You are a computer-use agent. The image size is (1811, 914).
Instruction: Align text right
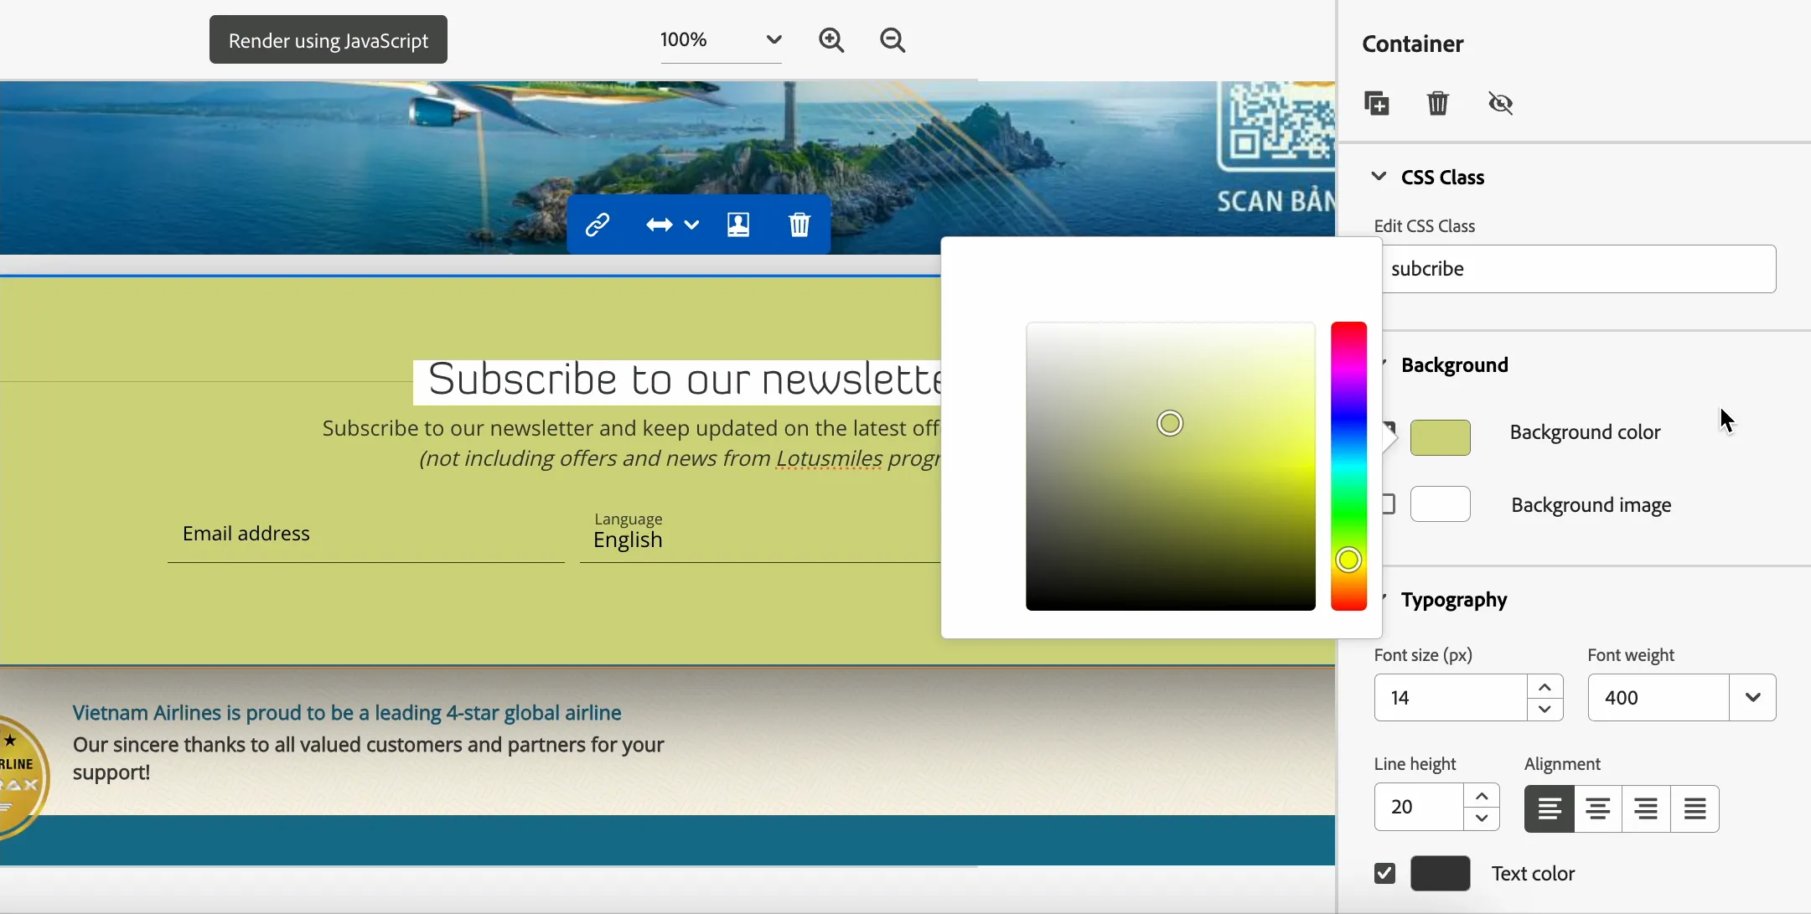[x=1646, y=808]
